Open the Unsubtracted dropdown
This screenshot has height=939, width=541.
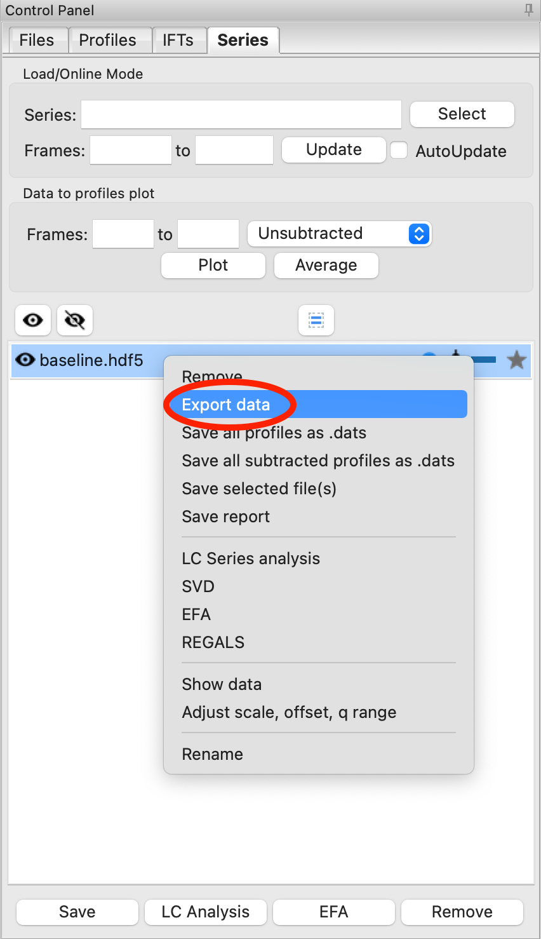click(x=339, y=234)
